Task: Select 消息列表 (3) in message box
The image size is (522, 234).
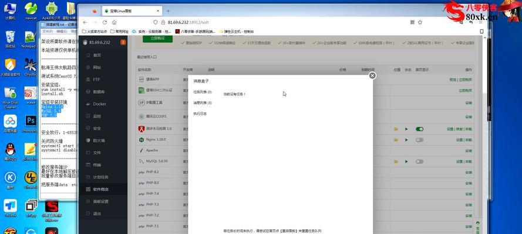Action: [x=203, y=103]
